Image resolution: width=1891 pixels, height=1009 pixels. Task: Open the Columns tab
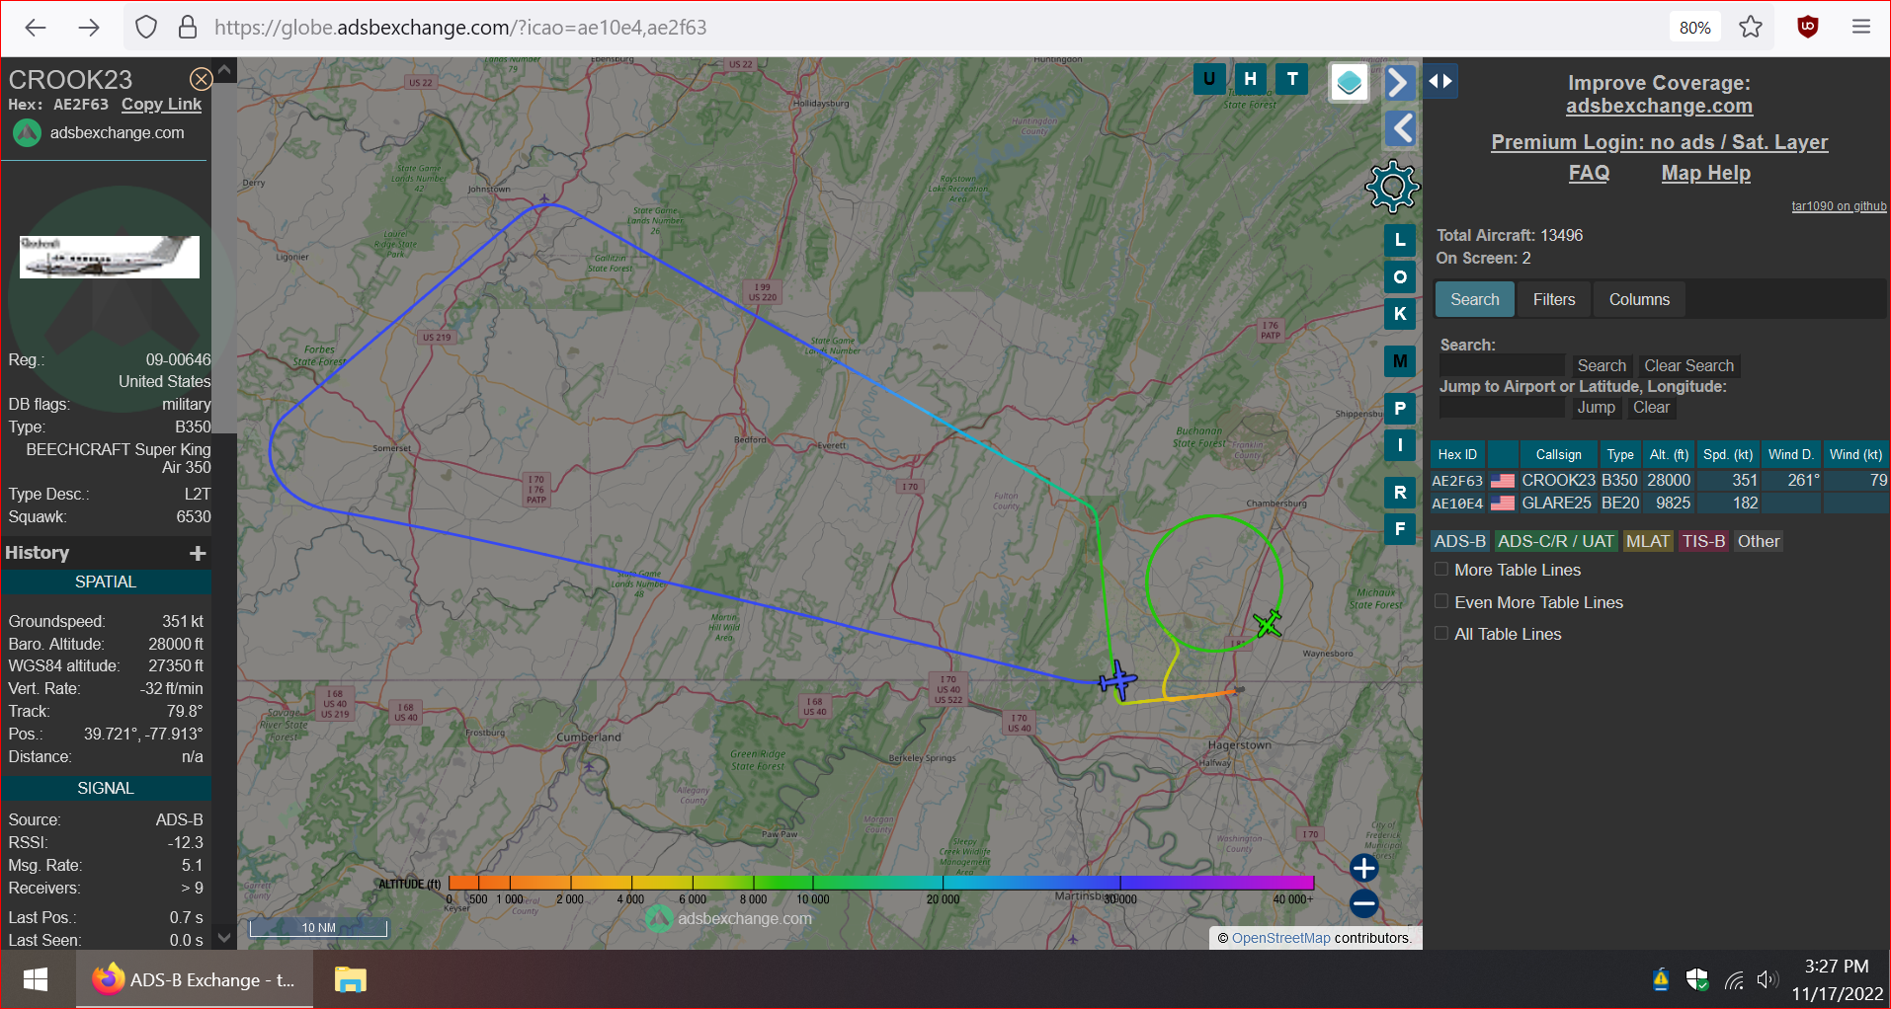pos(1639,299)
